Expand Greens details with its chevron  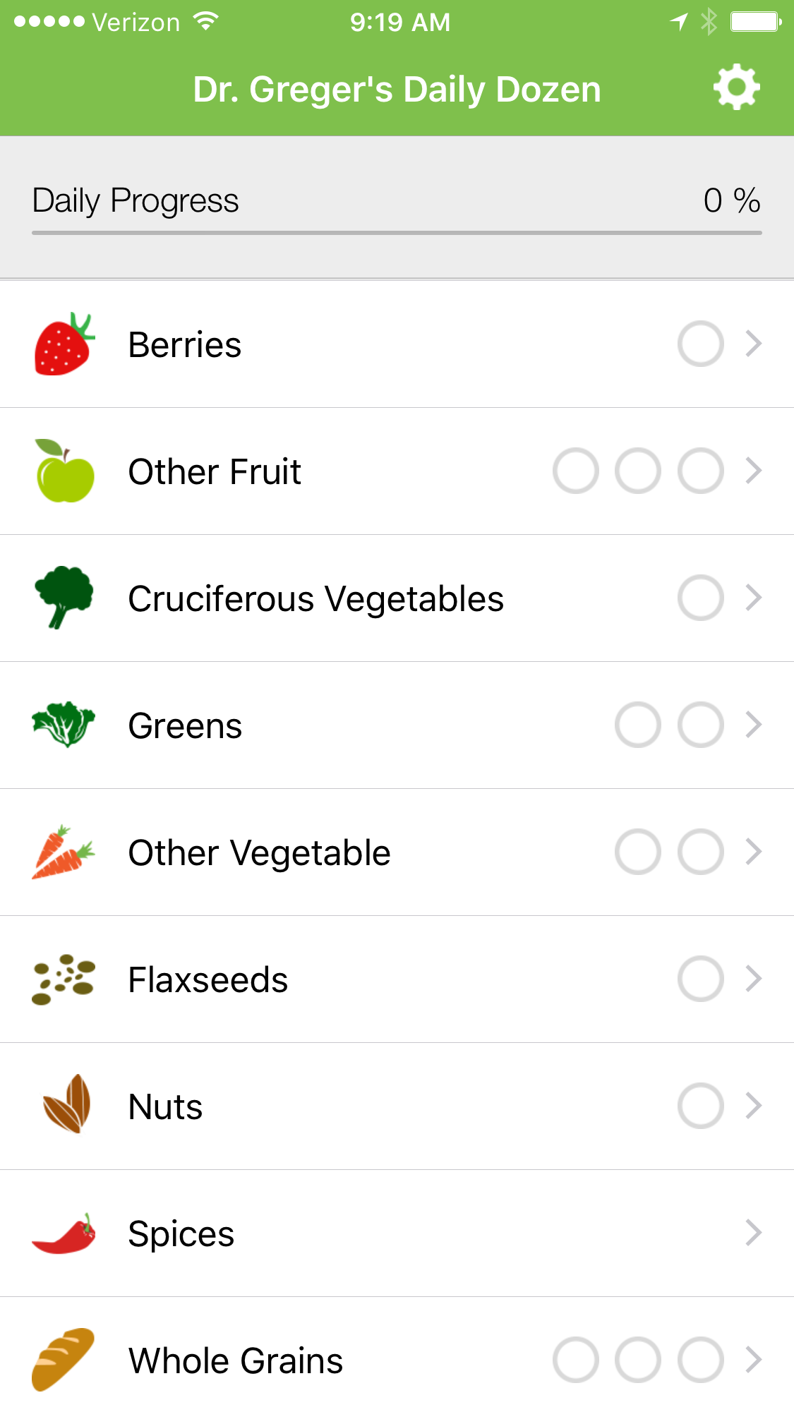tap(754, 725)
